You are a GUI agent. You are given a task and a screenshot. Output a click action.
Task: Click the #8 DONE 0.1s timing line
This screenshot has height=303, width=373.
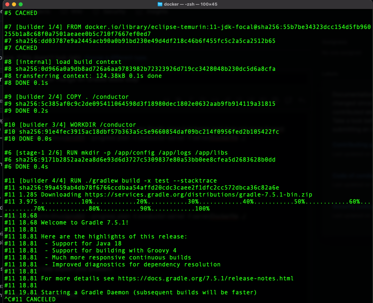coord(27,83)
